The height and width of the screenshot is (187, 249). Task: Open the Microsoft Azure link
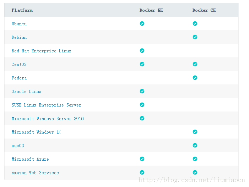(30, 159)
